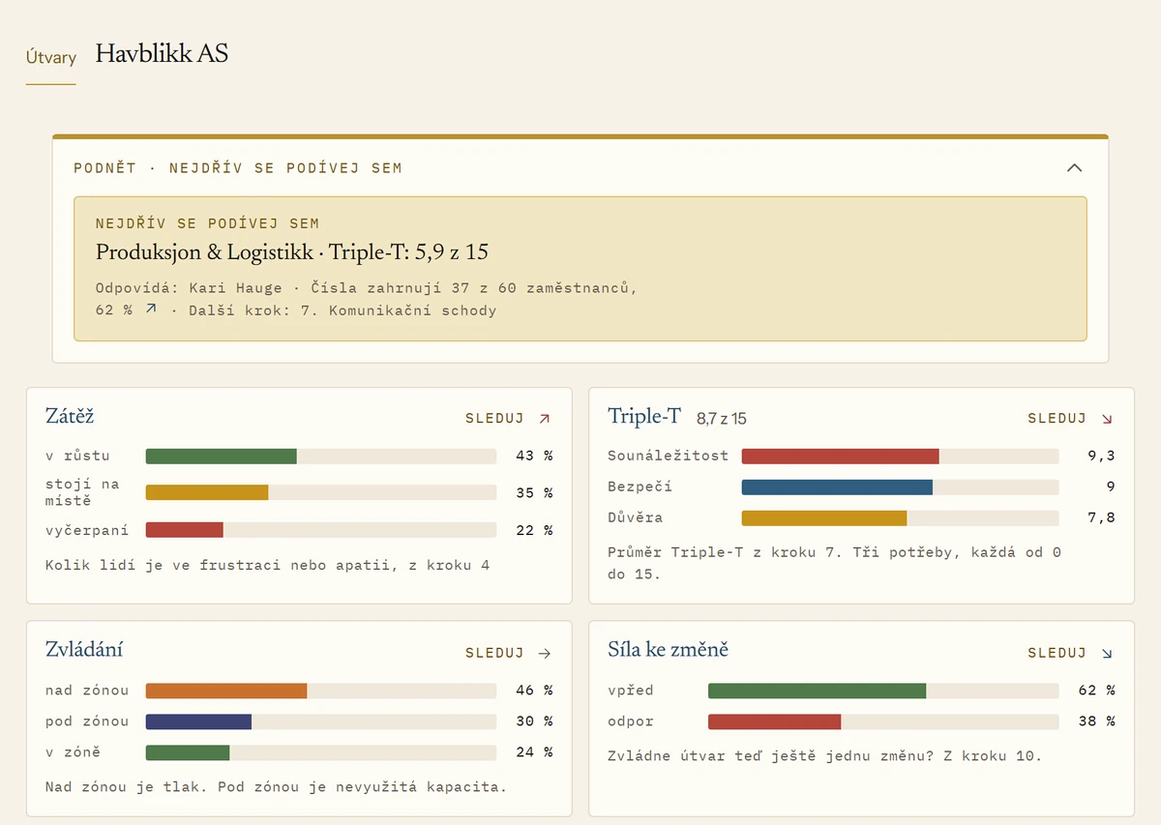Click the blue Bezpečí bar
1161x825 pixels.
[837, 486]
